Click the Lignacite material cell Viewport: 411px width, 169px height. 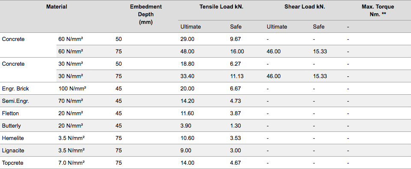pyautogui.click(x=13, y=151)
